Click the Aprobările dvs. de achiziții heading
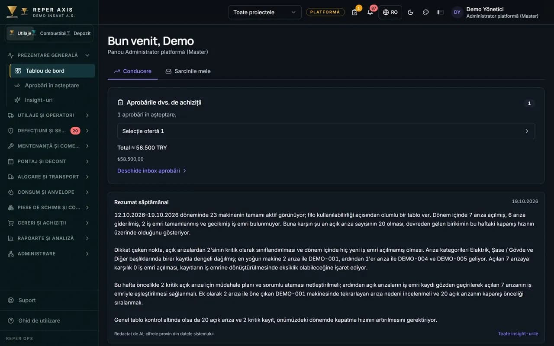 click(164, 103)
